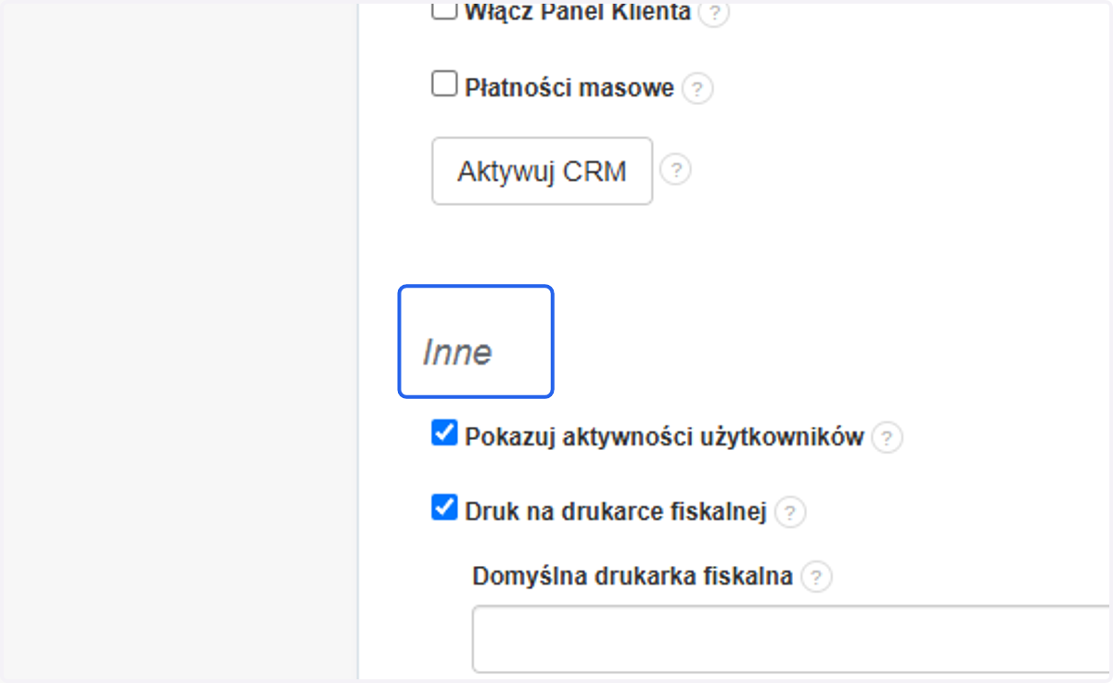The image size is (1113, 683).
Task: Enable the Włącz Panel Klienta checkbox
Action: [x=445, y=10]
